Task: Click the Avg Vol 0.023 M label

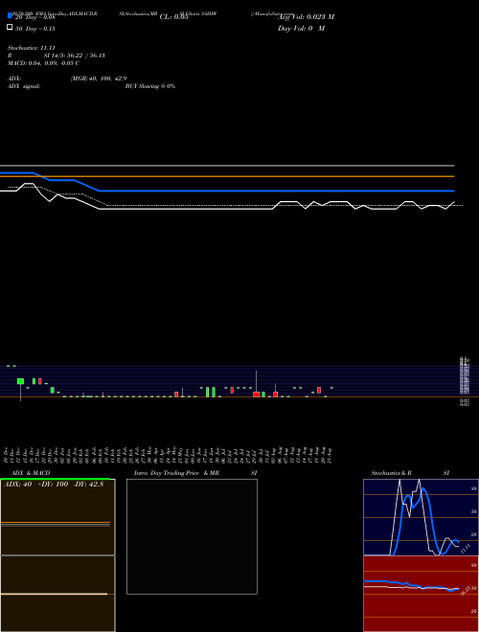Action: pos(306,17)
